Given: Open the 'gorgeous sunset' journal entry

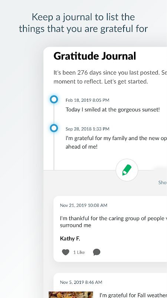Looking at the screenshot, I should coord(113,110).
